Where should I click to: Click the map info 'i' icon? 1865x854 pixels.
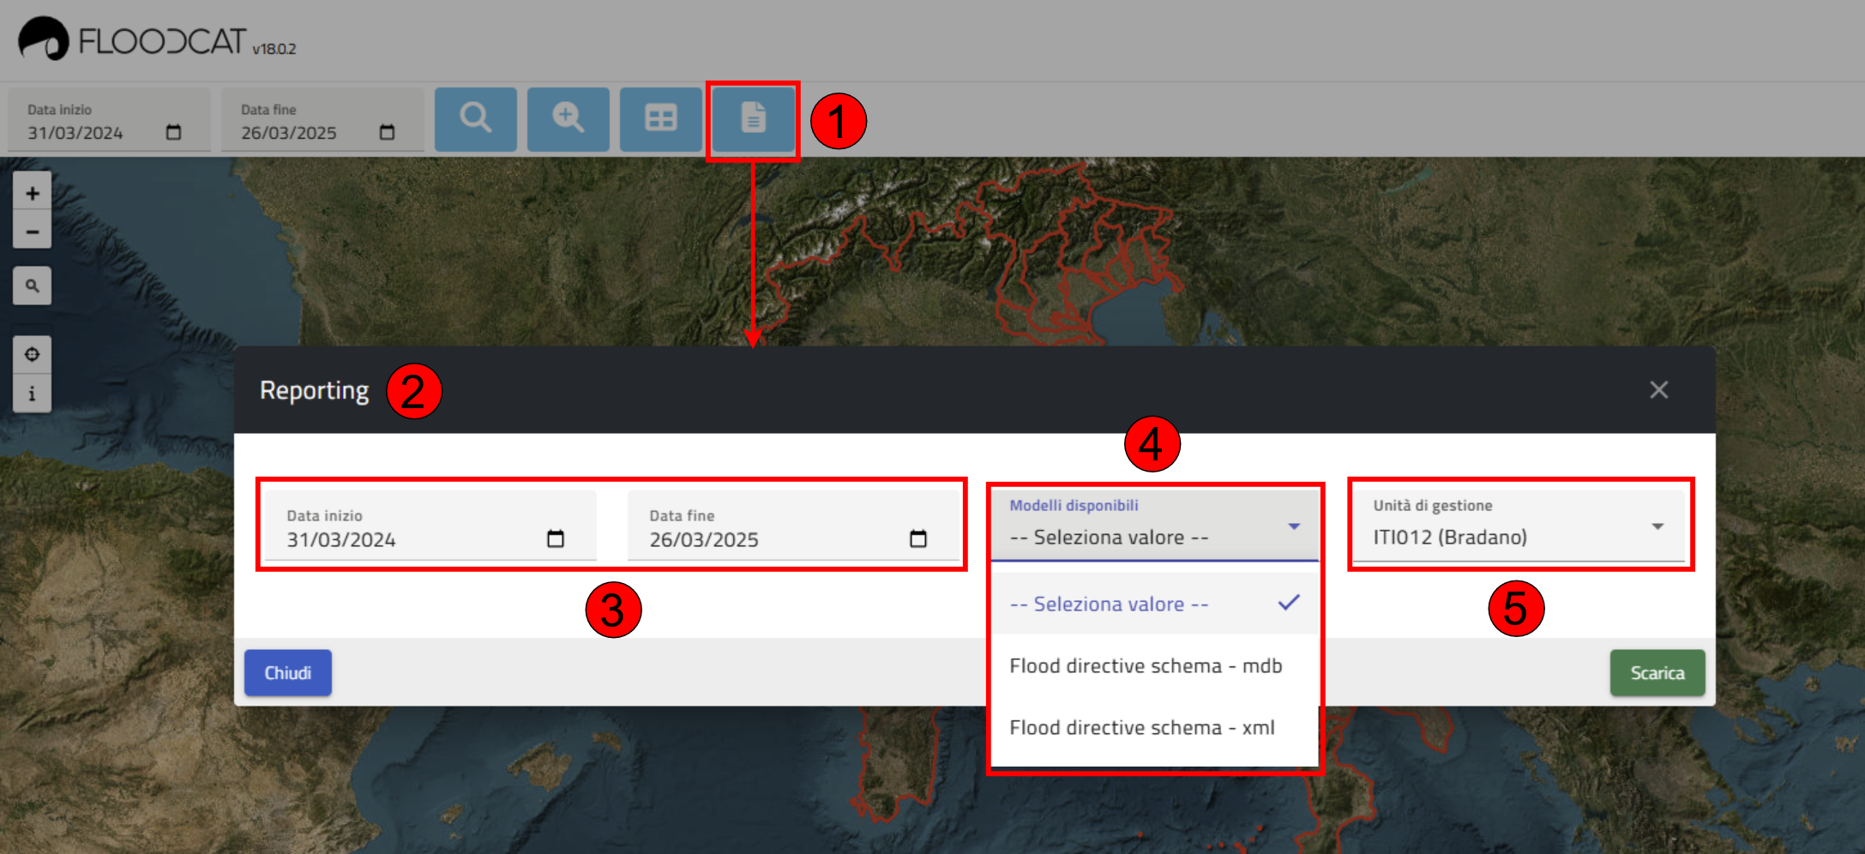[x=32, y=394]
